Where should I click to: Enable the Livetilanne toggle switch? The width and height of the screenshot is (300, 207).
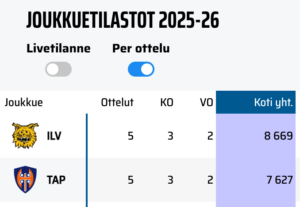(x=58, y=69)
